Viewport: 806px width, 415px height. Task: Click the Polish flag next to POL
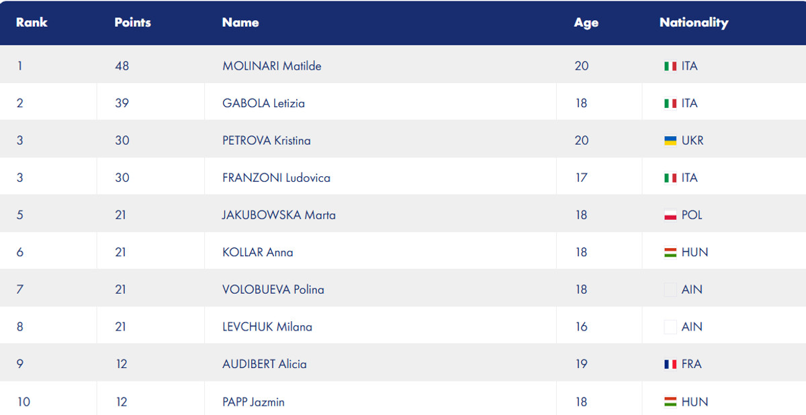click(x=670, y=215)
